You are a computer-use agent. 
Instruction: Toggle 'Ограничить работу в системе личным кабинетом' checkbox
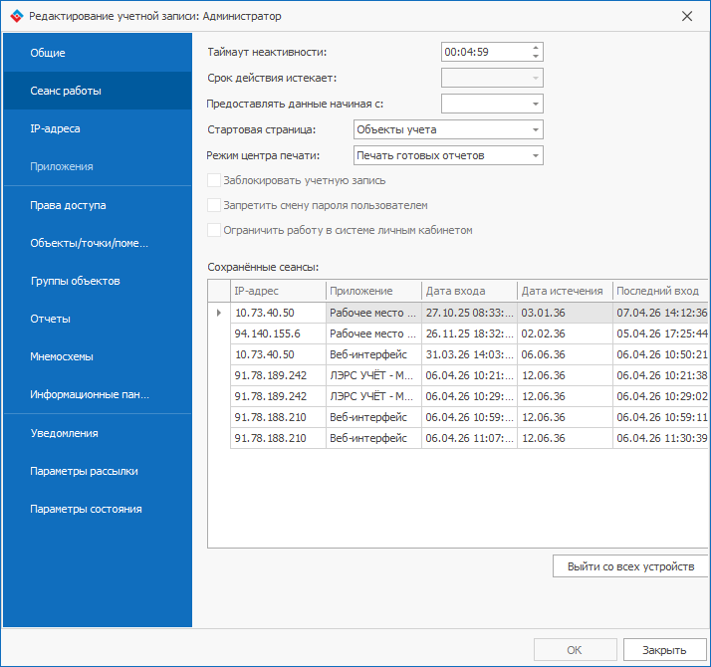coord(214,230)
